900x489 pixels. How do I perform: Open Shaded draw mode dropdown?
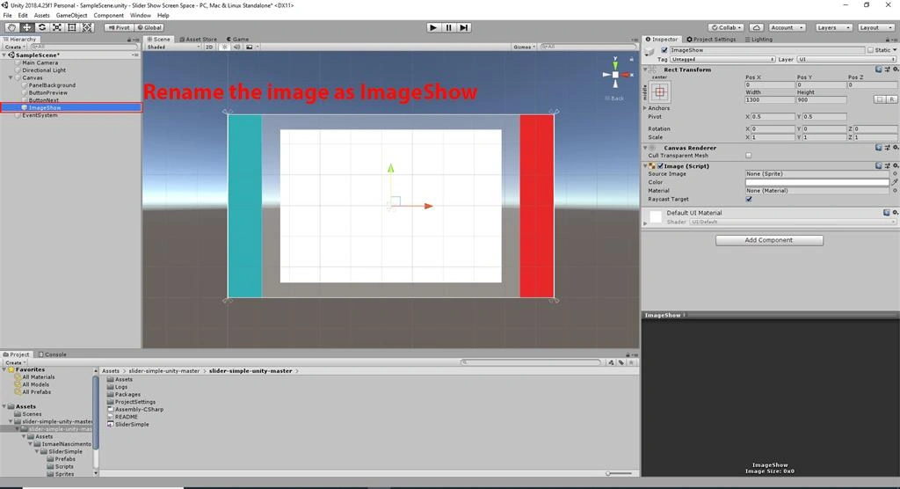point(173,47)
